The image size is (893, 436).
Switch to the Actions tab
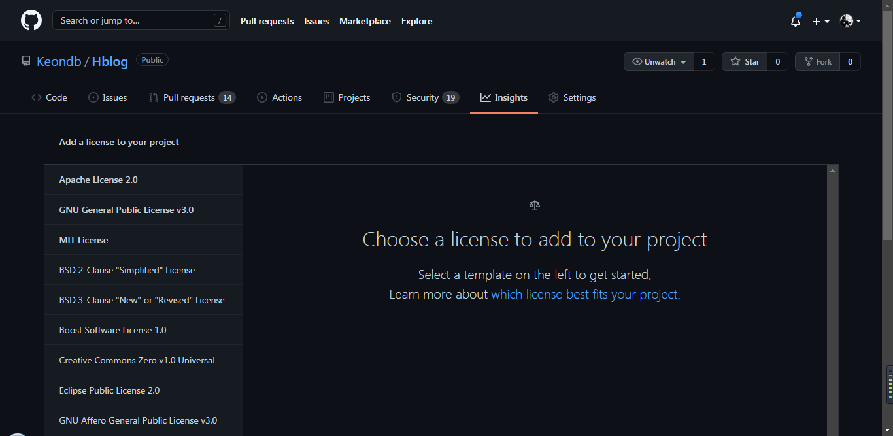279,97
